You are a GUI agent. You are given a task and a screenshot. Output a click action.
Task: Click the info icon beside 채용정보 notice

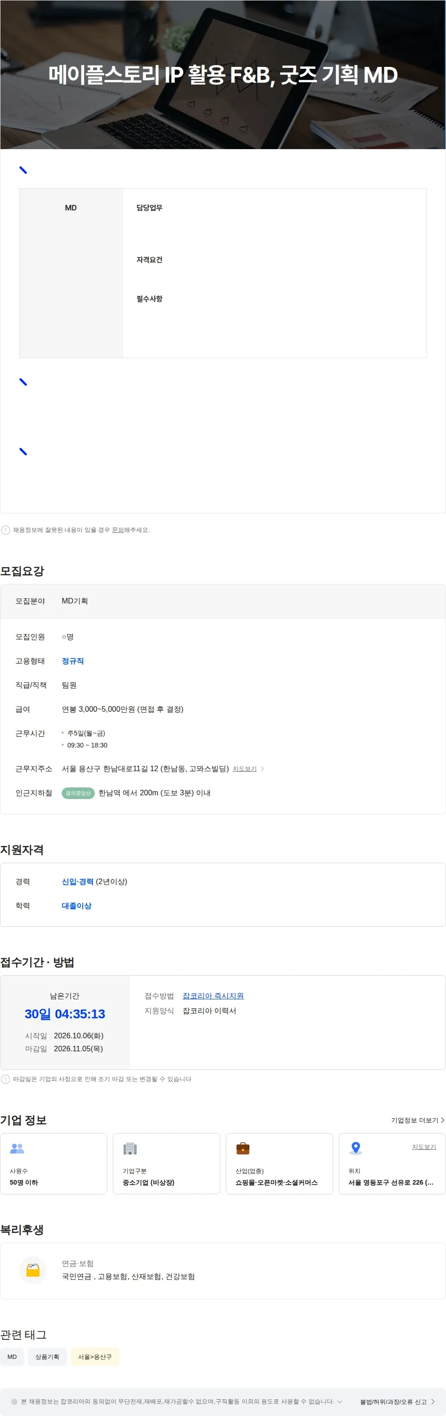click(x=6, y=530)
